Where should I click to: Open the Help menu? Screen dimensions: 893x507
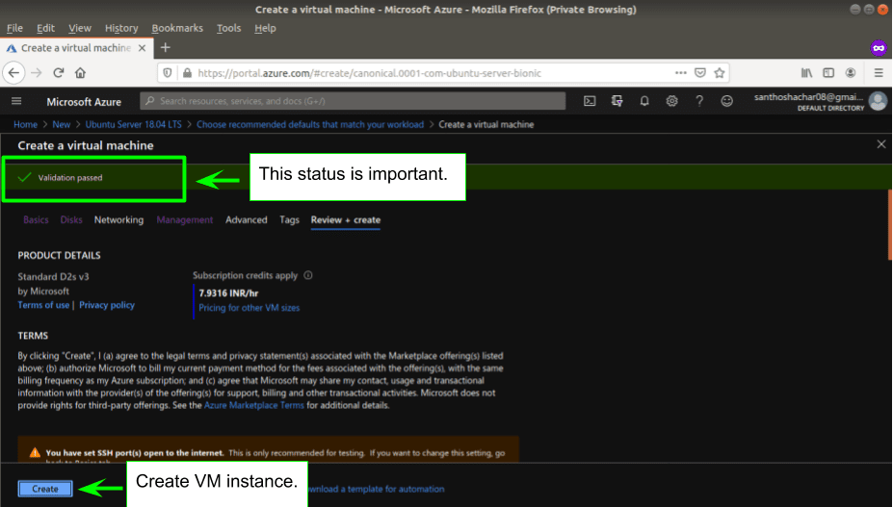pos(265,28)
